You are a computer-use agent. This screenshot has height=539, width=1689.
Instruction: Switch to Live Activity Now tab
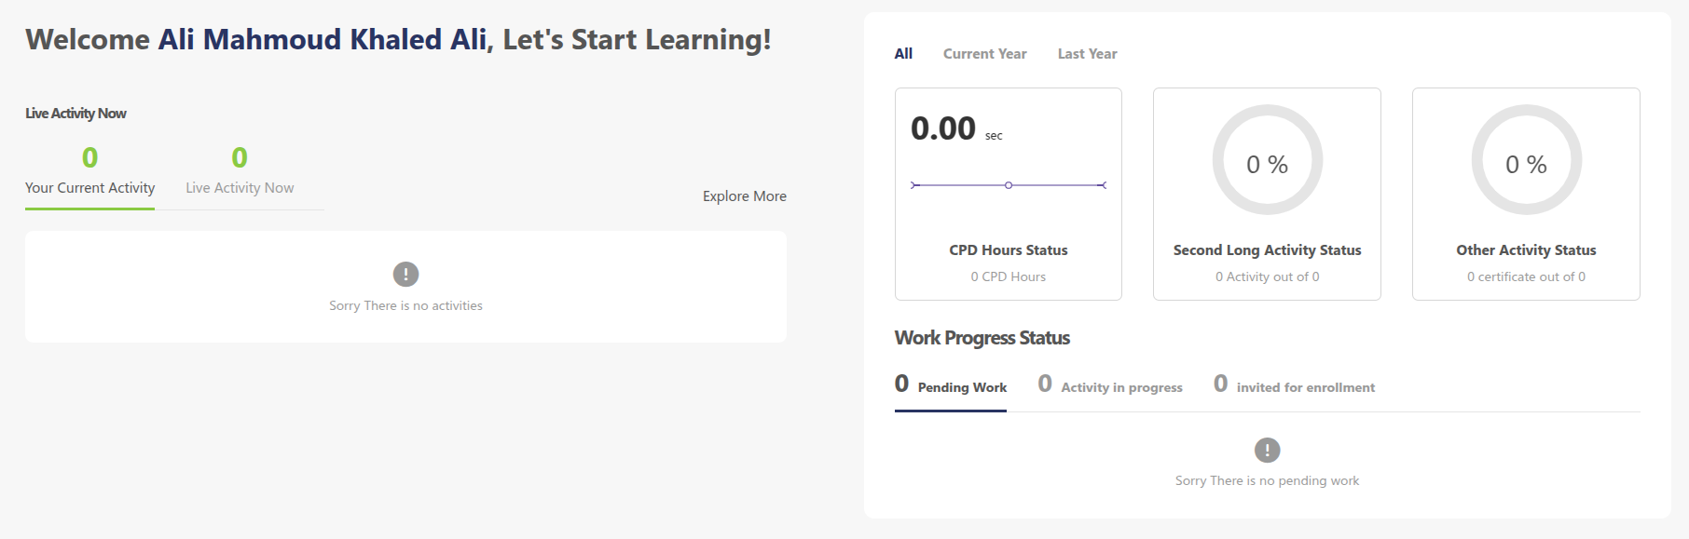pos(240,187)
